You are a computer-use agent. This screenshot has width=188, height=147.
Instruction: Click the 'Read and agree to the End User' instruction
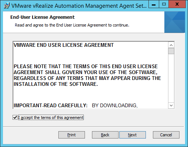click(x=72, y=25)
